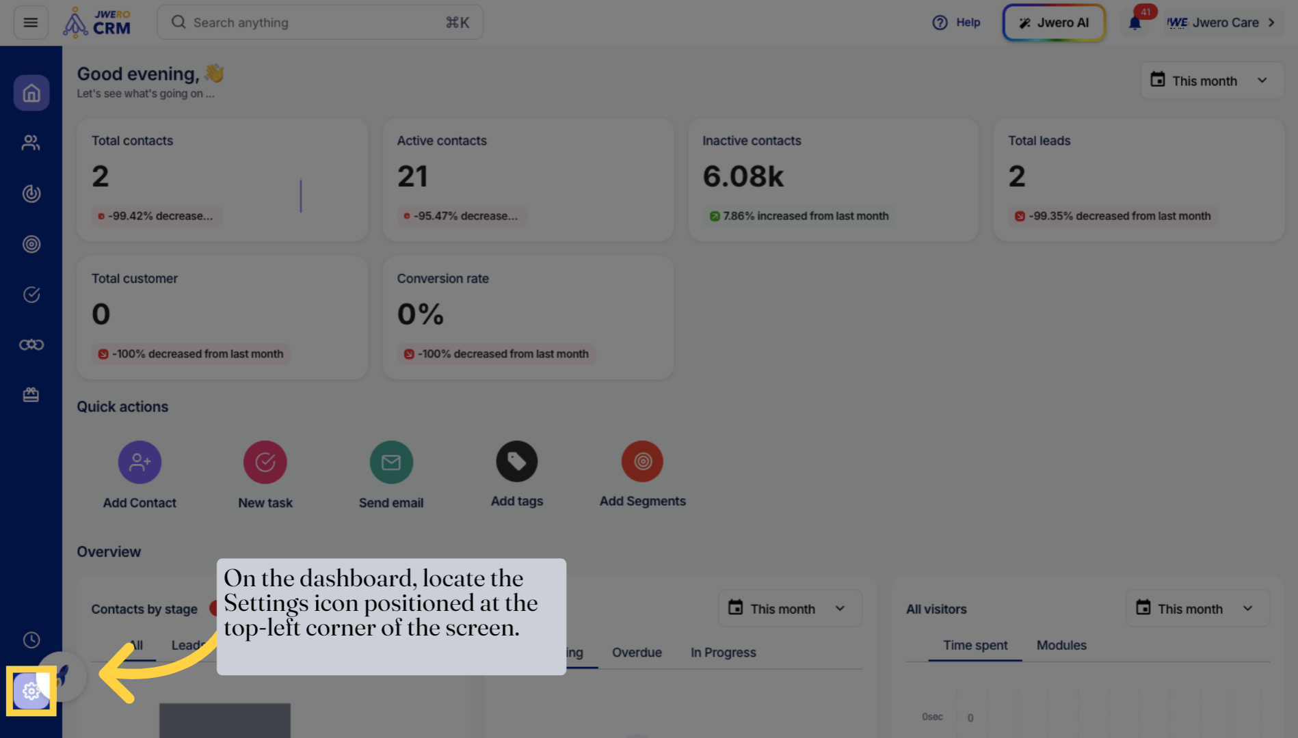Click the Jwero AI button
This screenshot has height=738, width=1298.
tap(1054, 22)
